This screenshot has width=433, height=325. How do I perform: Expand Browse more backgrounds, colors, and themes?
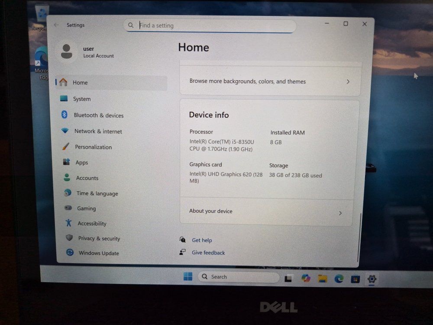coord(270,81)
